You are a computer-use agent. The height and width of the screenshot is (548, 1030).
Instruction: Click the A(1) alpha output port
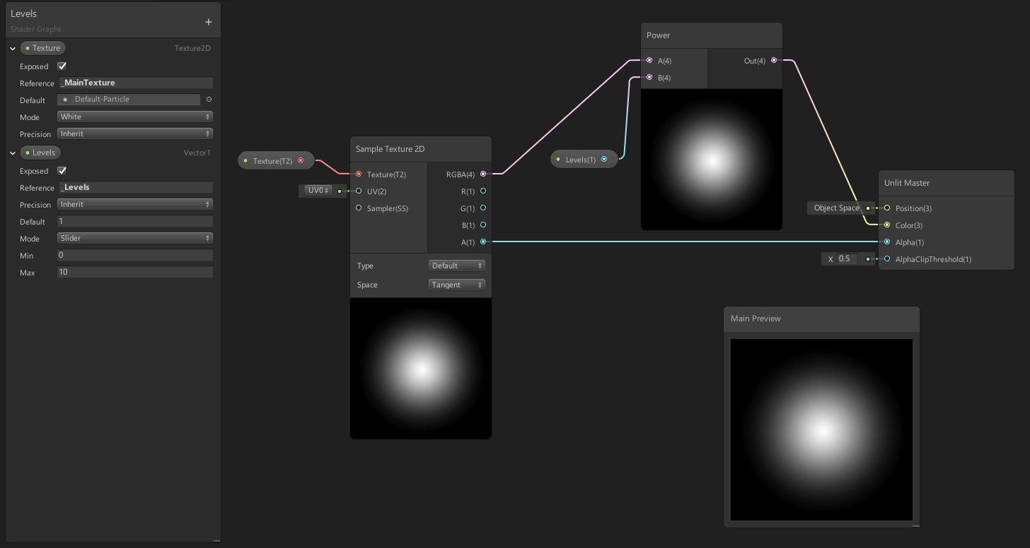pos(483,242)
